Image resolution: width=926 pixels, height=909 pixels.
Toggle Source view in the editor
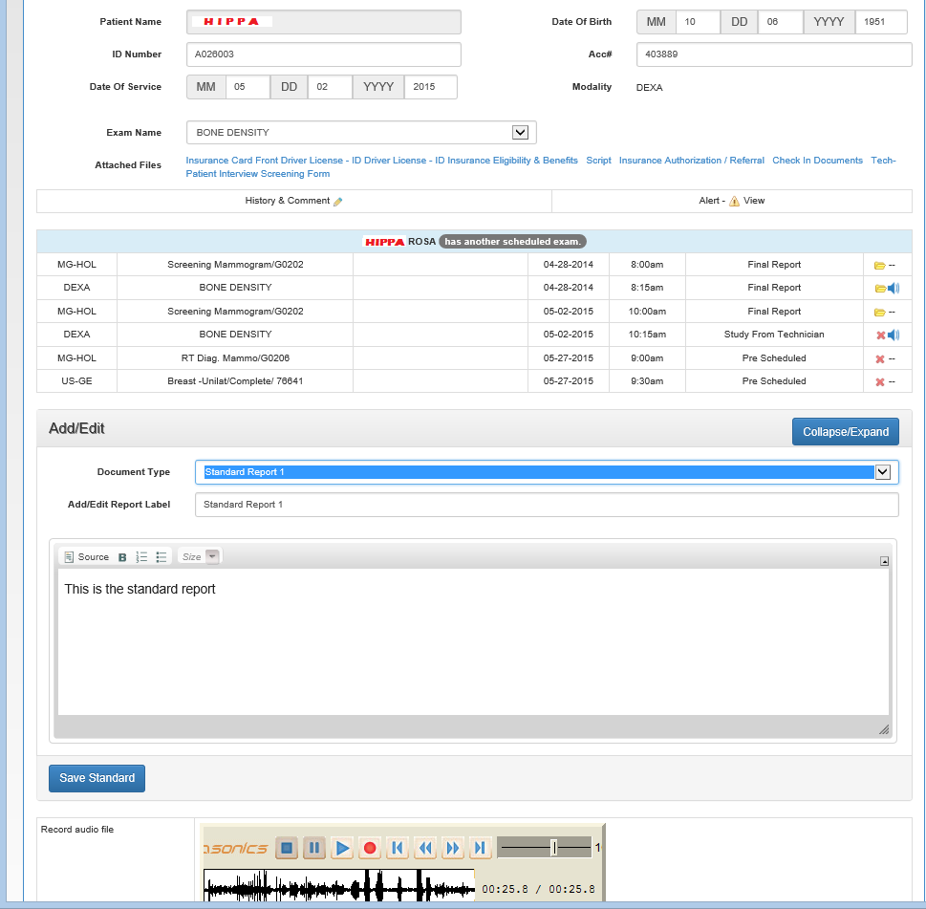click(86, 557)
